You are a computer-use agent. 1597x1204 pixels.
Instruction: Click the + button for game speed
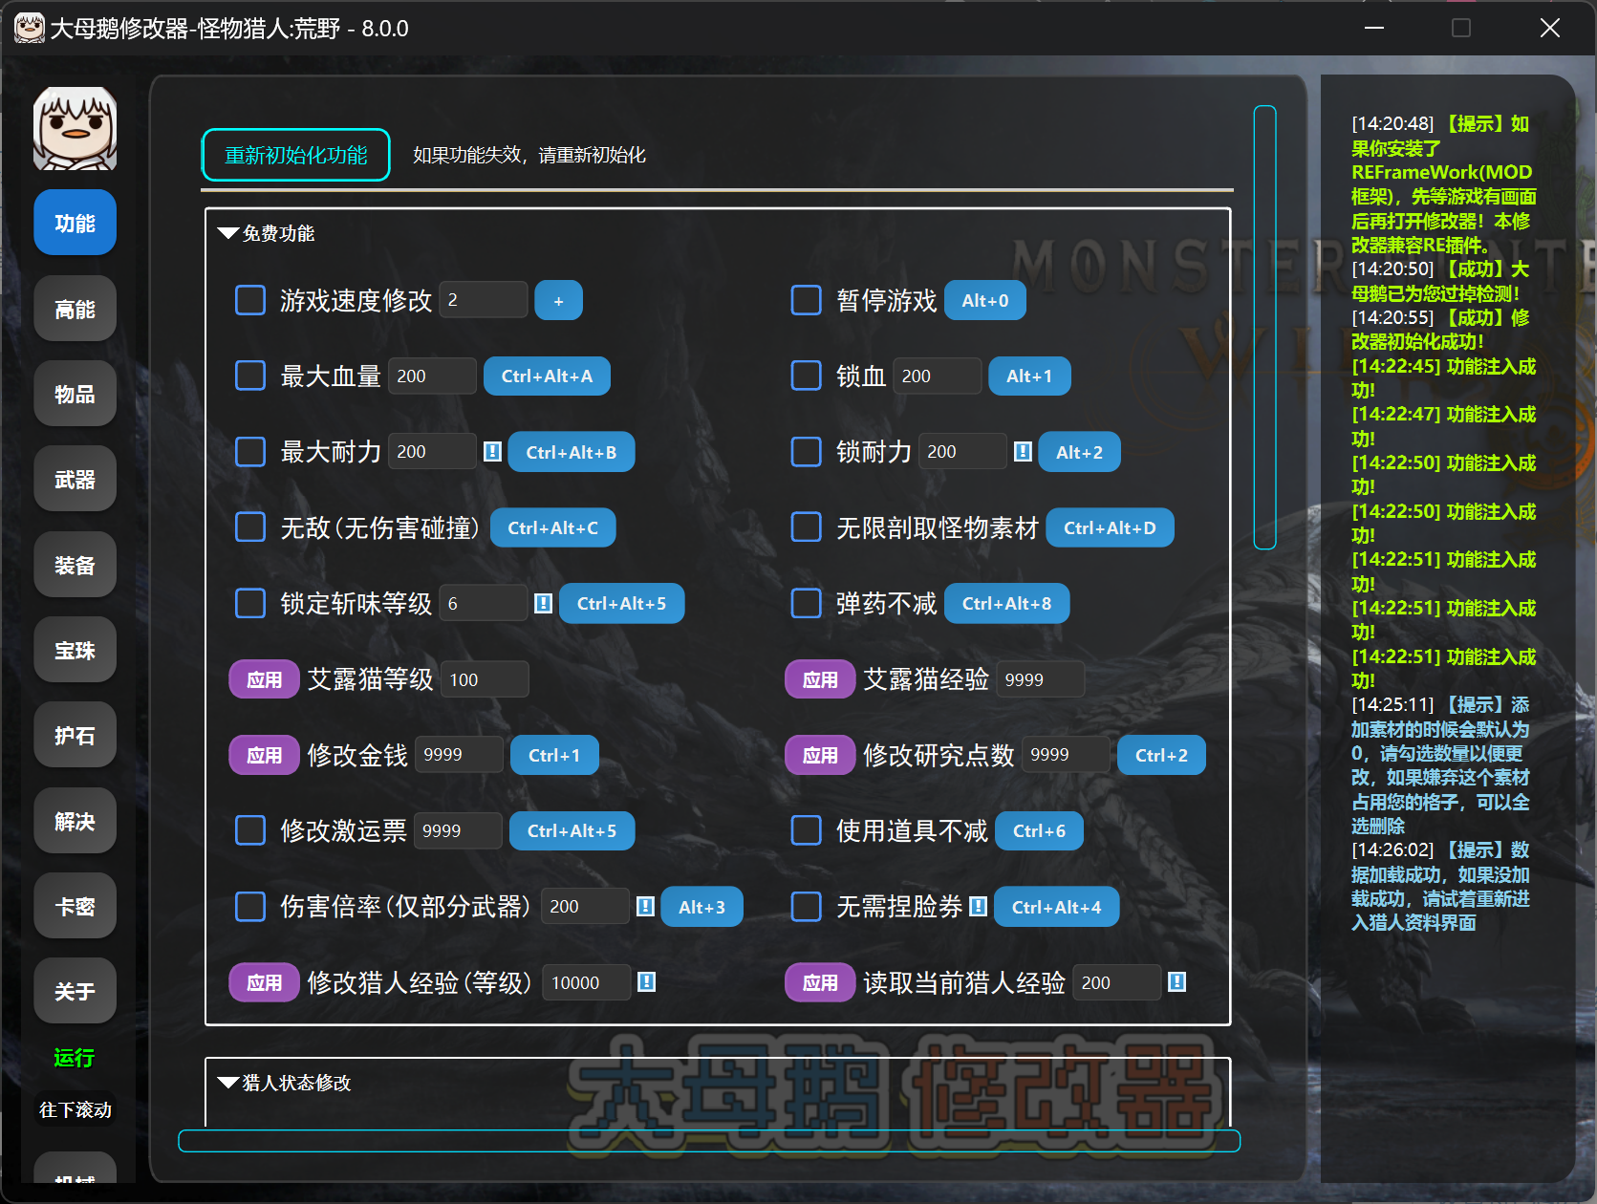coord(558,300)
